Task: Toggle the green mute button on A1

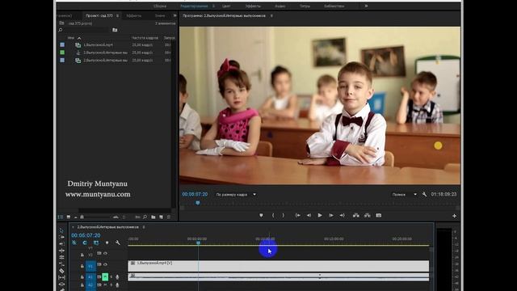Action: click(105, 276)
